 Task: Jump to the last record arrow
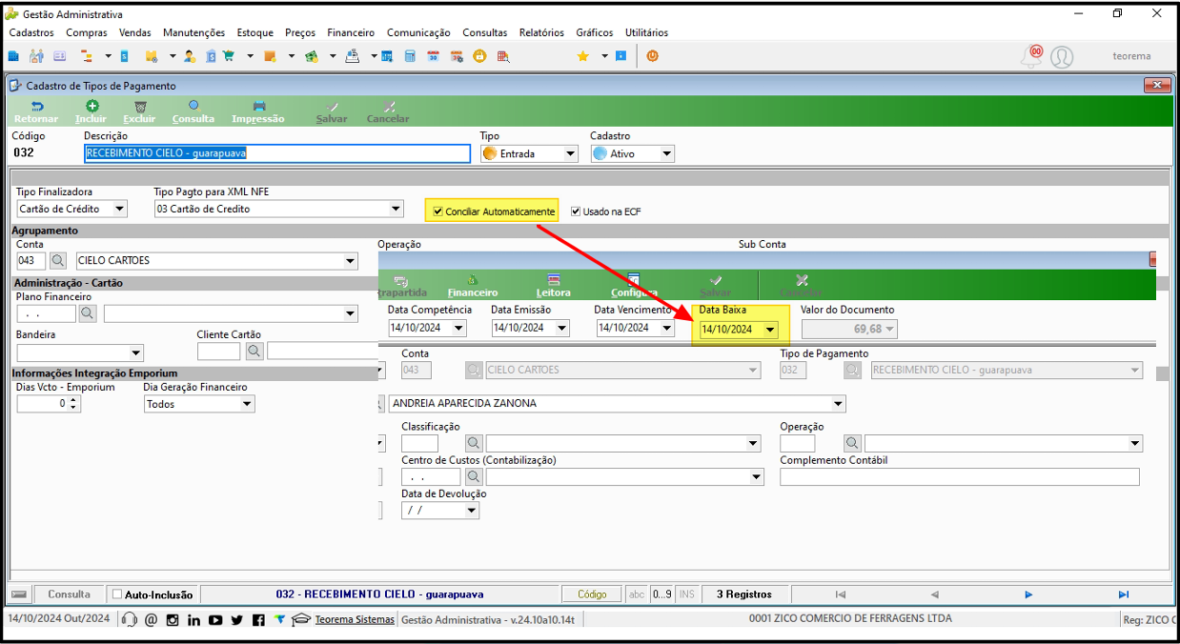point(1124,594)
